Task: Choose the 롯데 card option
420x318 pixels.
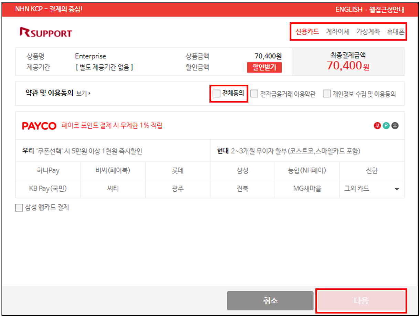Action: point(178,171)
